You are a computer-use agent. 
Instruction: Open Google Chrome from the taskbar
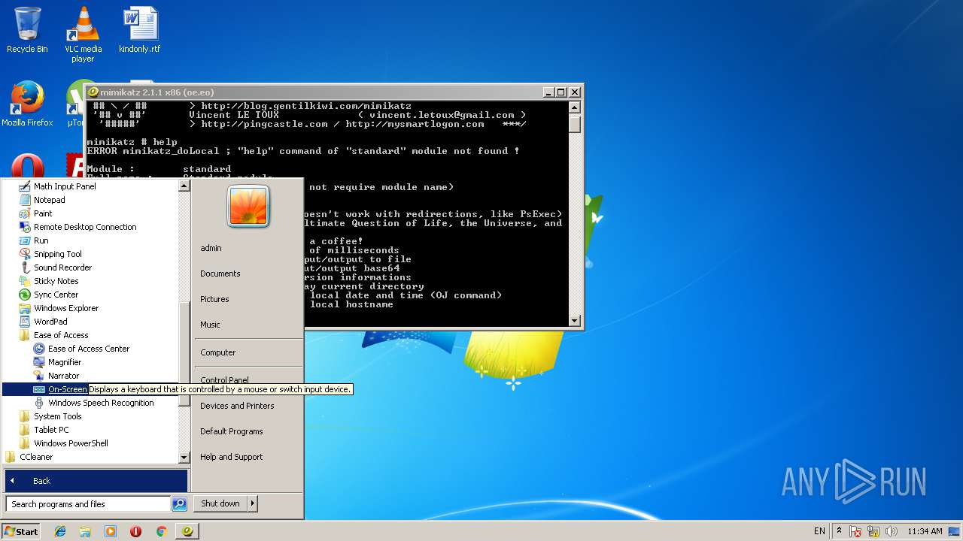(x=161, y=531)
